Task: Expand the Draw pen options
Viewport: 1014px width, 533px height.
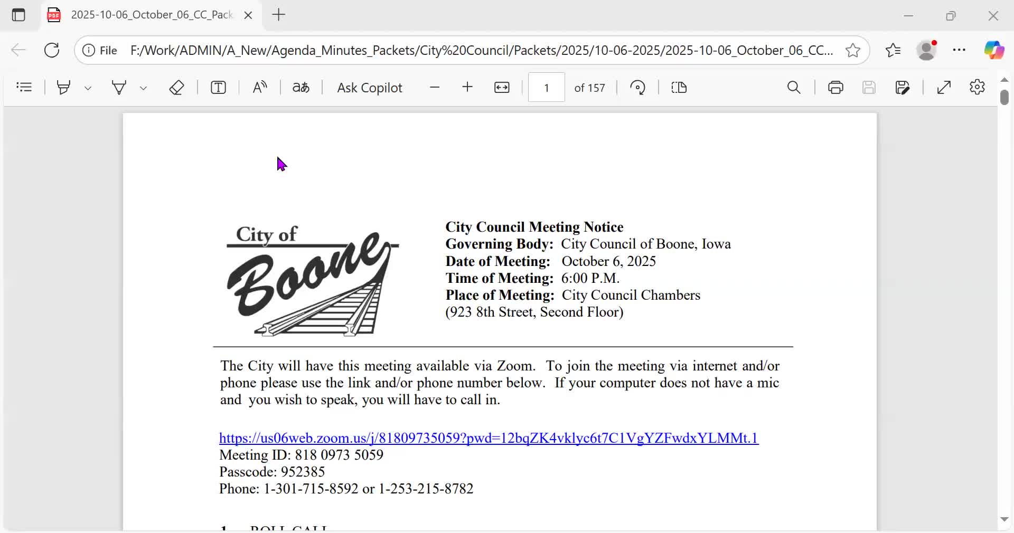Action: coord(143,88)
